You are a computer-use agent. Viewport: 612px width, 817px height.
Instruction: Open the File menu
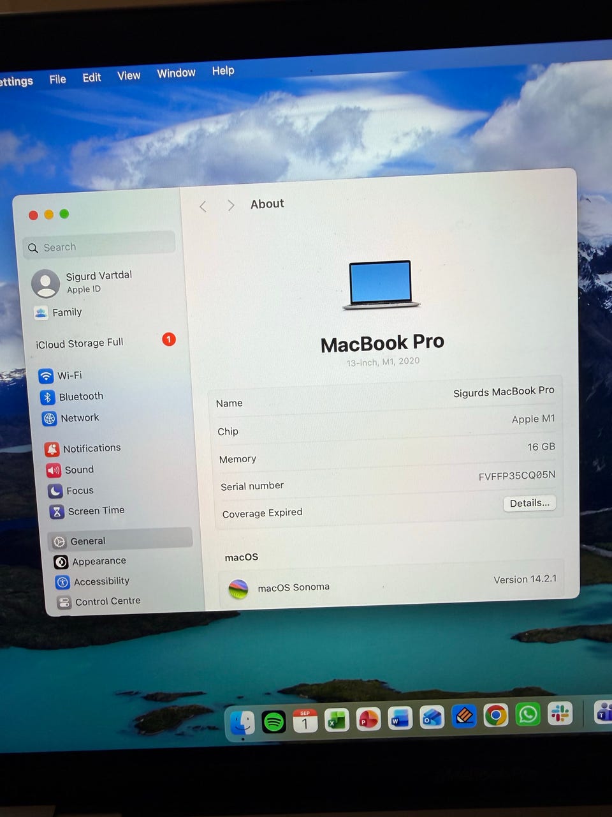coord(57,79)
